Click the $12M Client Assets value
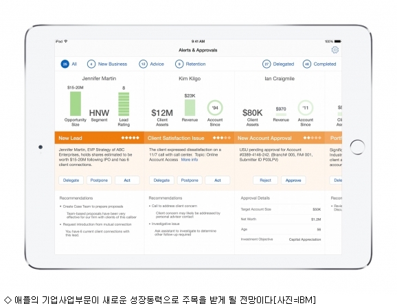Image resolution: width=397 pixels, height=308 pixels. point(162,112)
